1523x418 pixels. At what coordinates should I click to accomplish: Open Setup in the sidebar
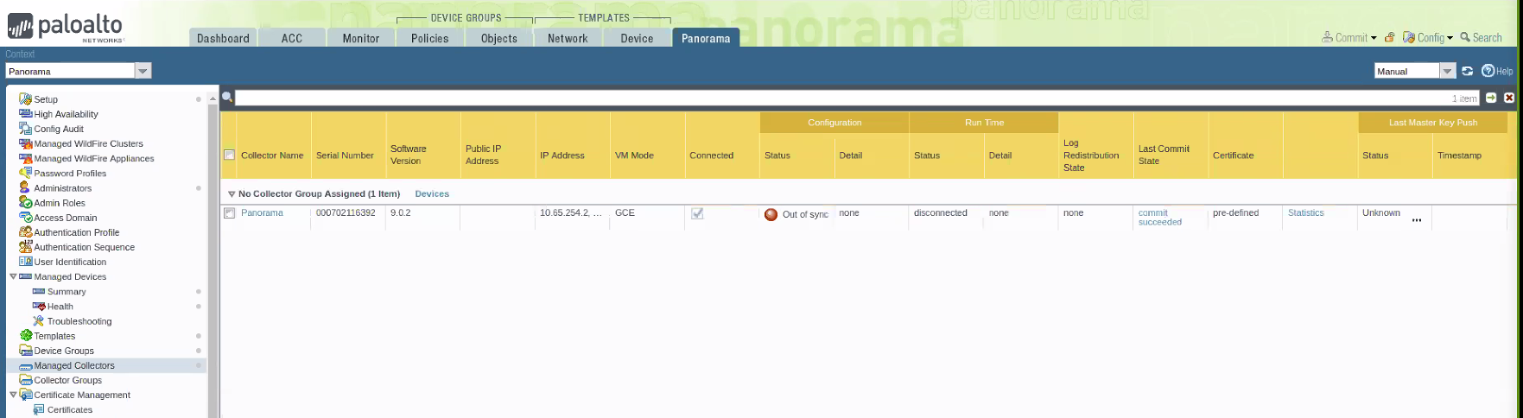click(x=46, y=99)
